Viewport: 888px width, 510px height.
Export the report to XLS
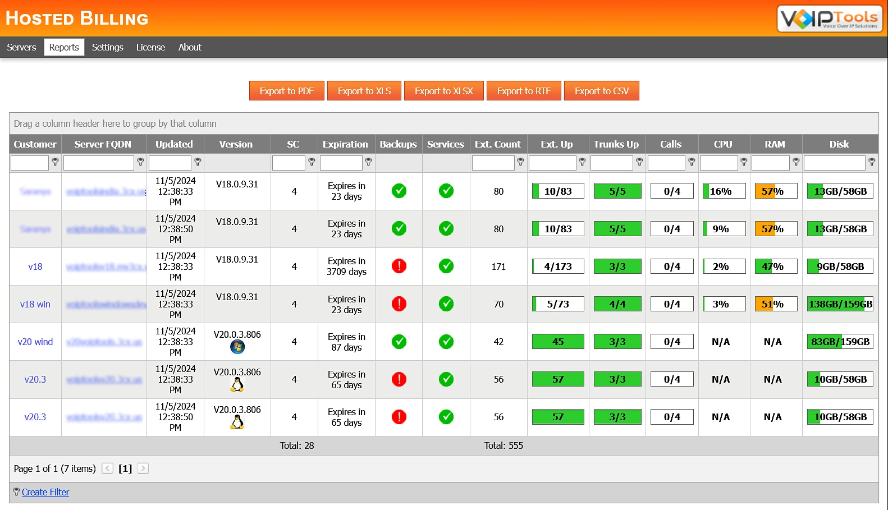[364, 91]
